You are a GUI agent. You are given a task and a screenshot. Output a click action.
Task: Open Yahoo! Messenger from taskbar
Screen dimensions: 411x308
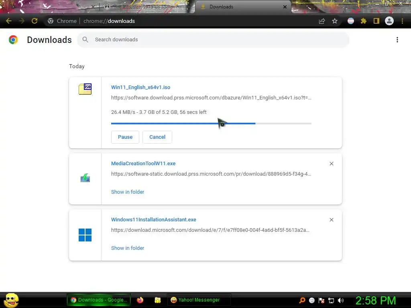tap(199, 300)
